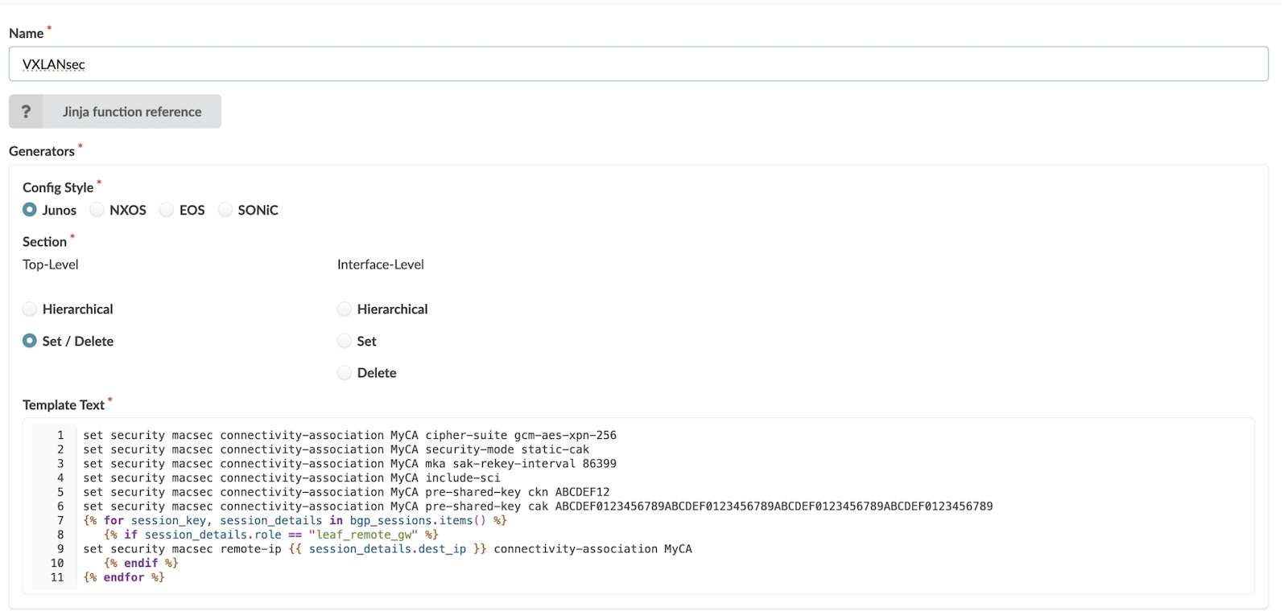Click the Template Text label
The width and height of the screenshot is (1288, 611).
[x=64, y=405]
